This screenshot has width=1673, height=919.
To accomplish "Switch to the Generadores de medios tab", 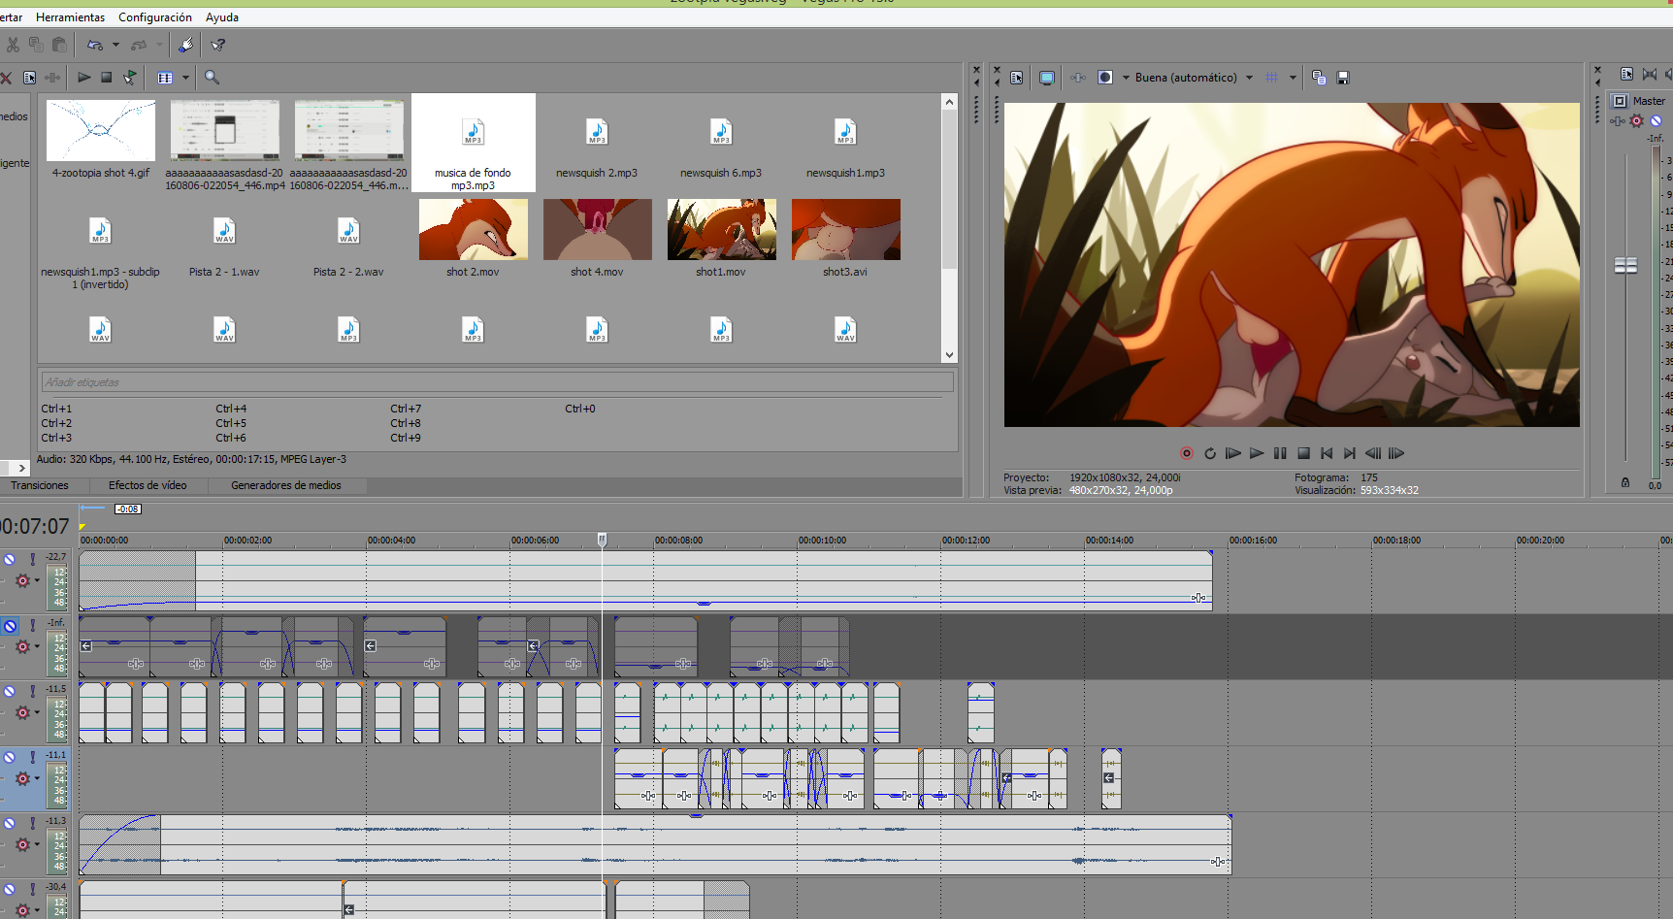I will [286, 485].
